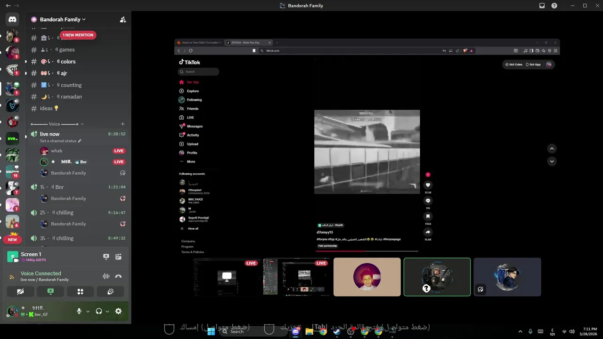Join the 1 Bnr voice channel
Viewport: 603px width, 339px height.
point(78,187)
